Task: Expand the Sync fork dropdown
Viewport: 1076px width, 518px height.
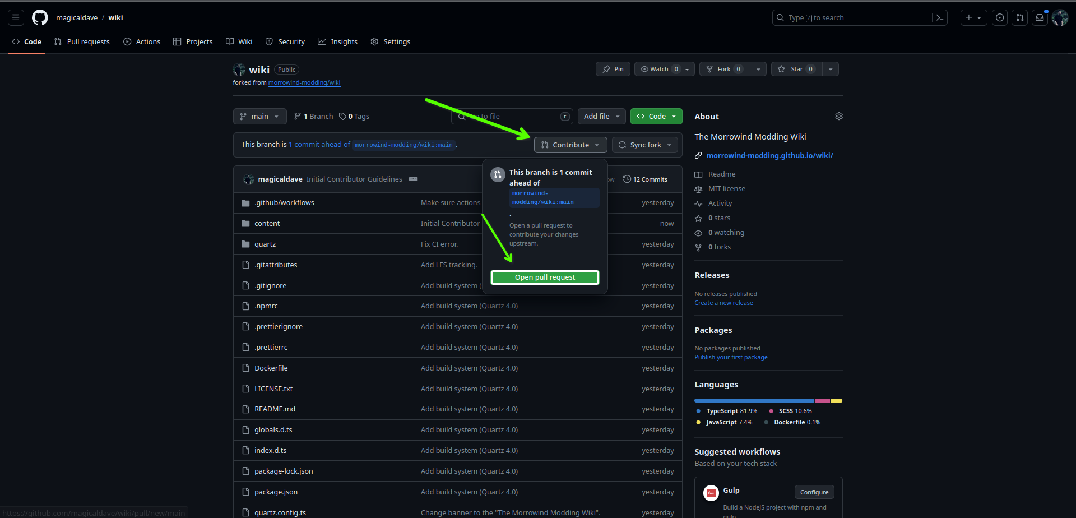Action: coord(645,145)
